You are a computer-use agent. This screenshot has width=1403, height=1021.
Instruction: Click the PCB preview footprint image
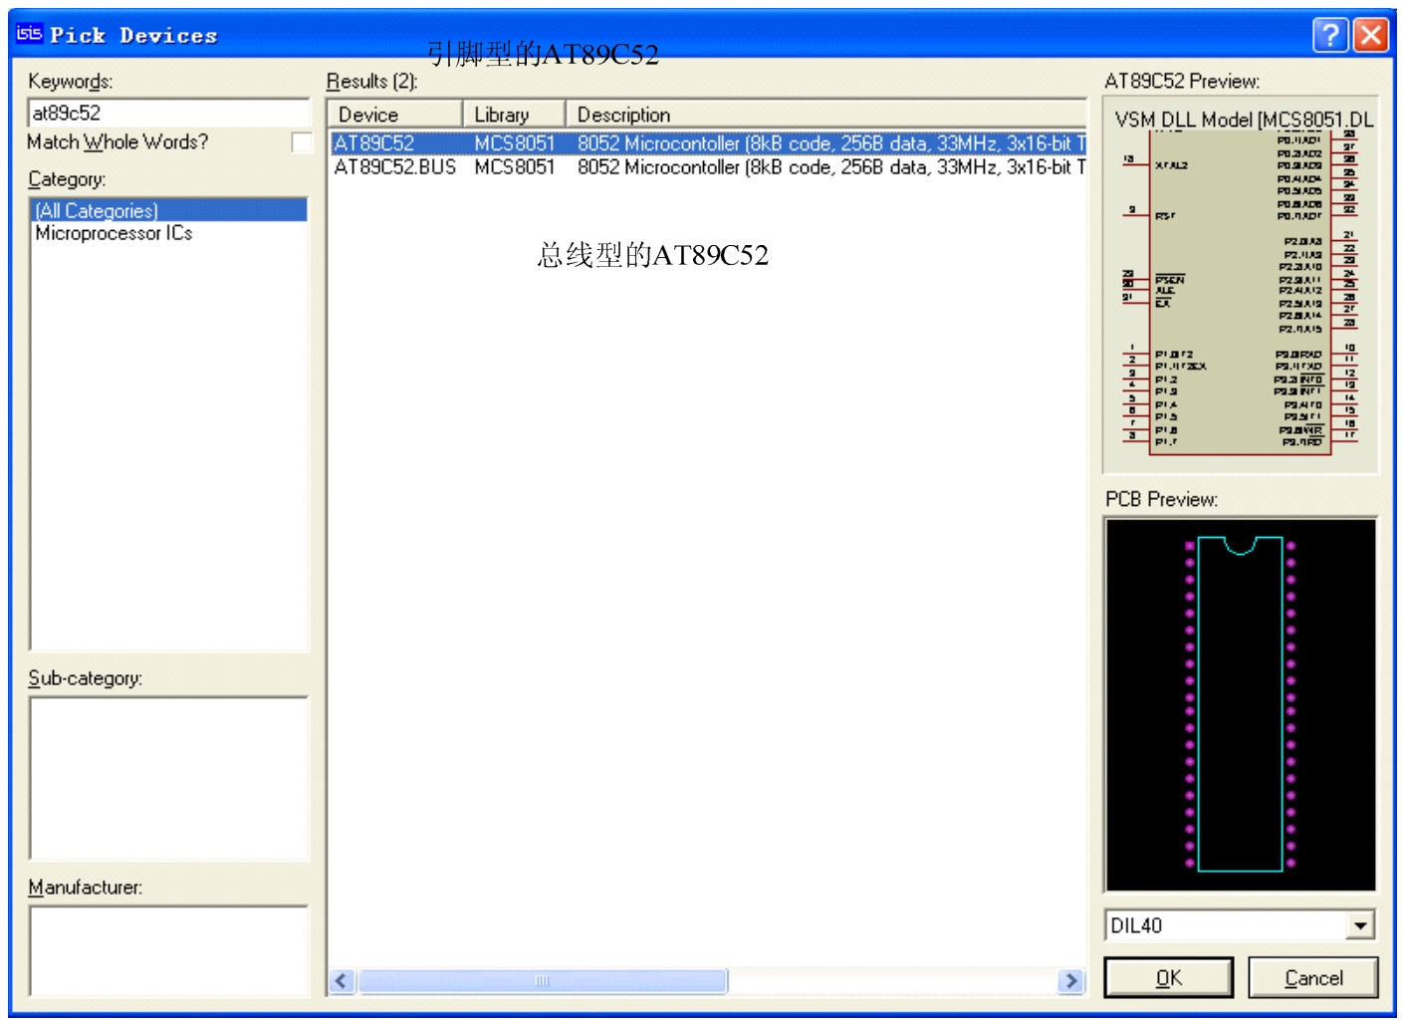(x=1241, y=704)
